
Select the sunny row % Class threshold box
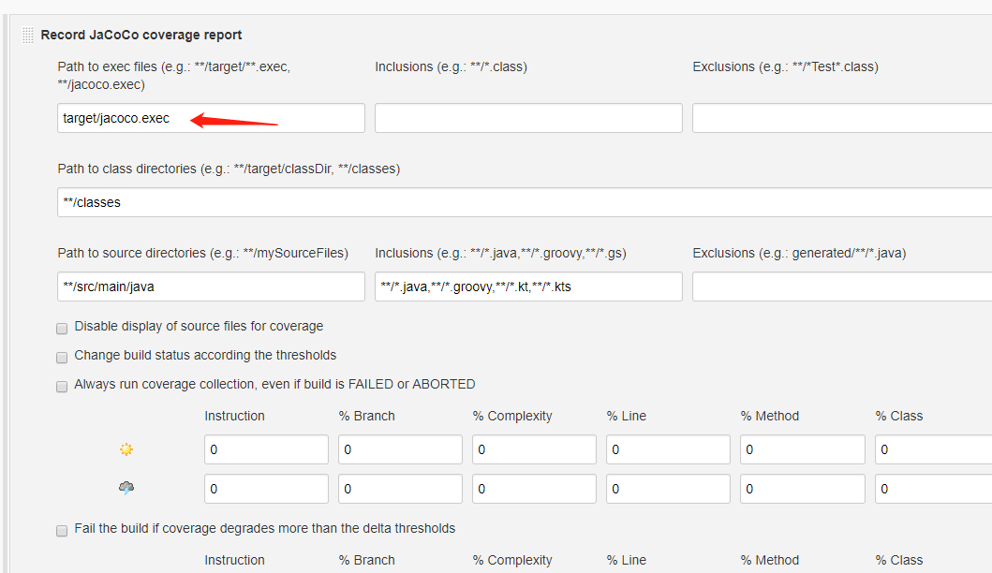click(x=937, y=449)
